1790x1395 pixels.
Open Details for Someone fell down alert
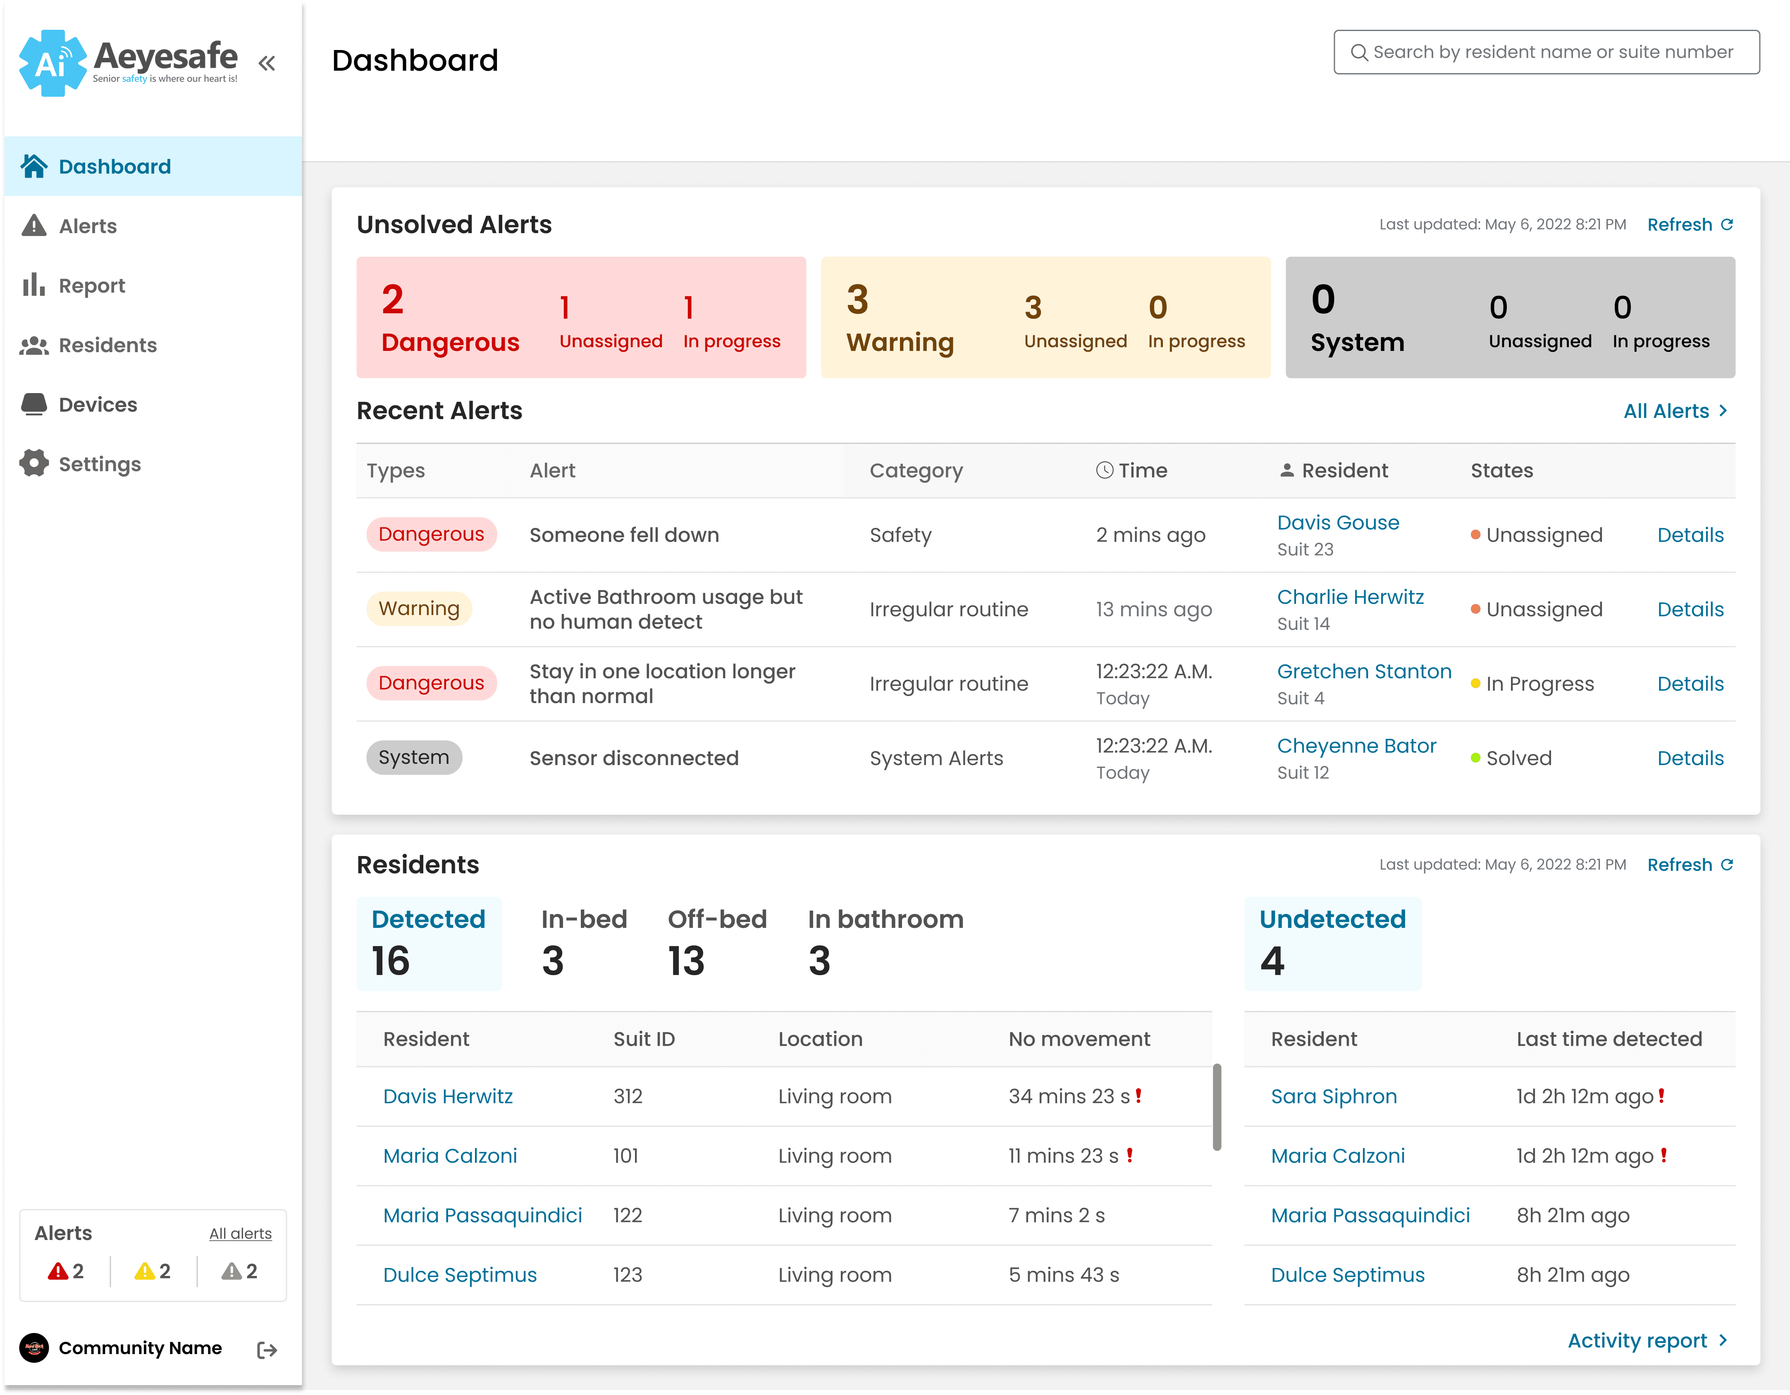point(1690,535)
